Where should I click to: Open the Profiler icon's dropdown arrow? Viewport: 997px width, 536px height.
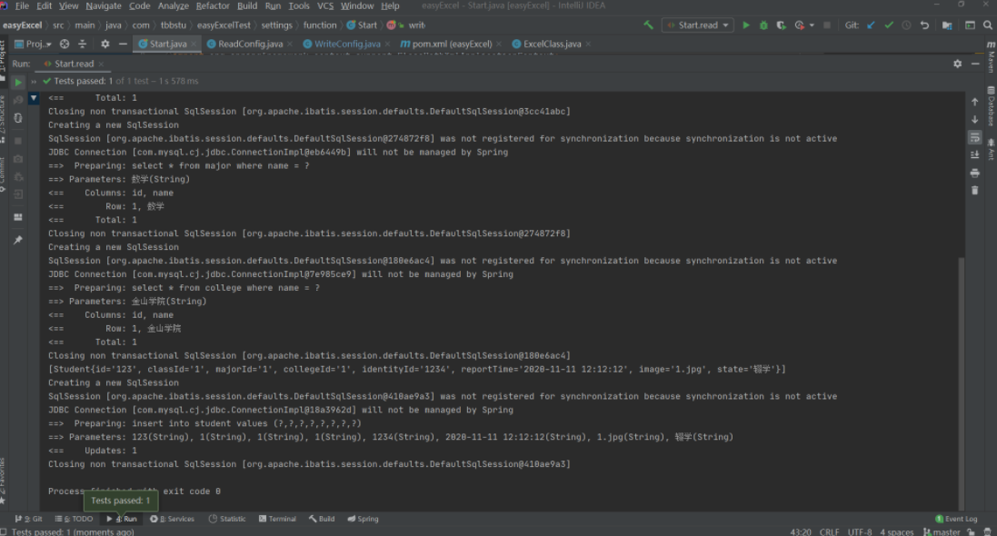click(x=812, y=25)
